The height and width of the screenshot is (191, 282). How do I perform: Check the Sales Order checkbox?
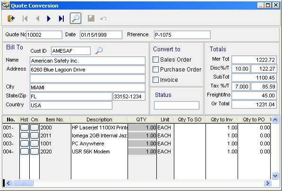point(155,59)
